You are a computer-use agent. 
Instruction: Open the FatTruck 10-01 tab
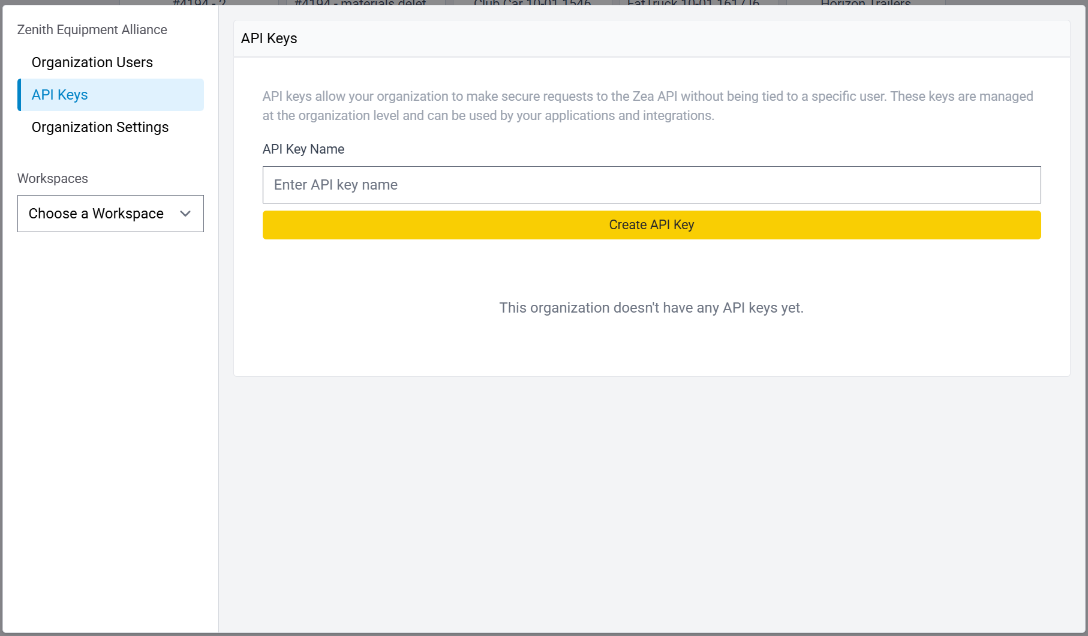click(x=693, y=3)
